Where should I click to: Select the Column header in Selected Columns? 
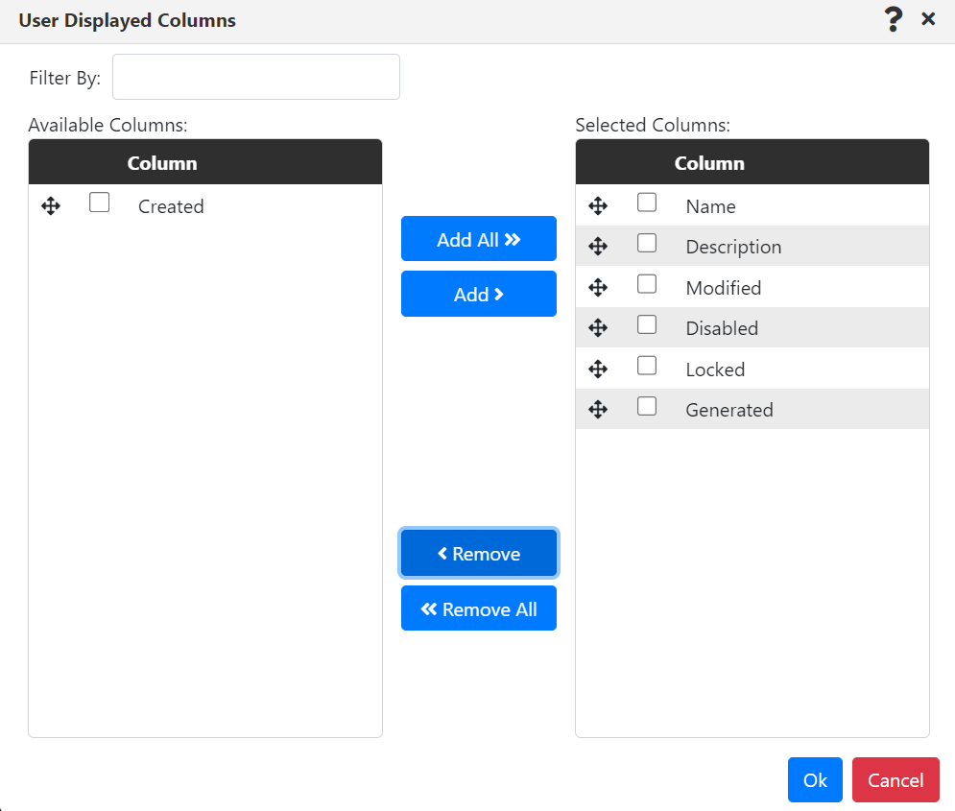coord(709,163)
